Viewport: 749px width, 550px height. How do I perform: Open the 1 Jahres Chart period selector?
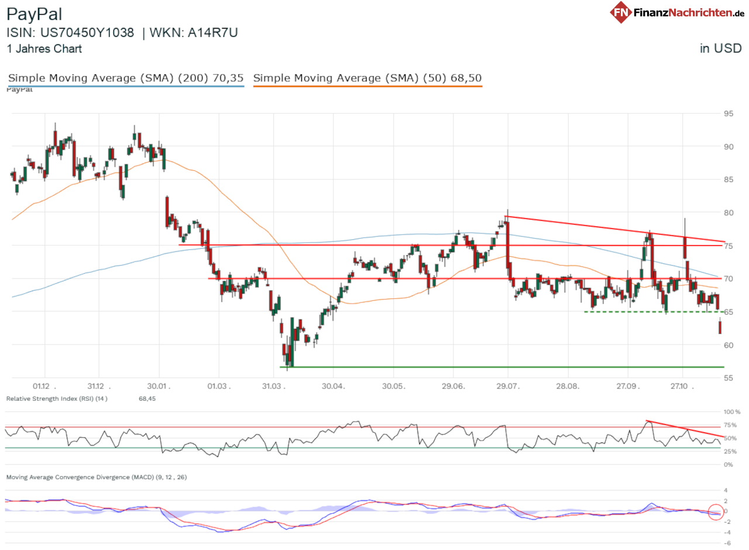(x=44, y=49)
